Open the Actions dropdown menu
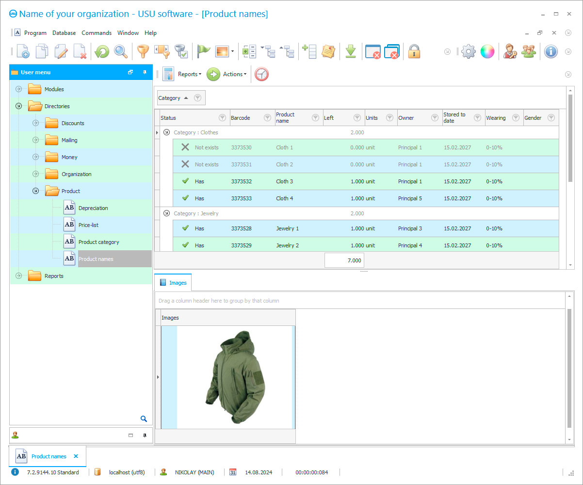The height and width of the screenshot is (485, 583). (x=232, y=74)
